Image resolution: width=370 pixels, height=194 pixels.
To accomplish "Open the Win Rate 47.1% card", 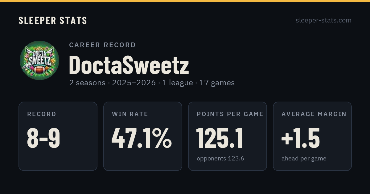I will coord(143,136).
